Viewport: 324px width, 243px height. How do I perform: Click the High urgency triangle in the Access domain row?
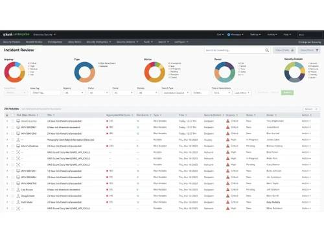[227, 140]
